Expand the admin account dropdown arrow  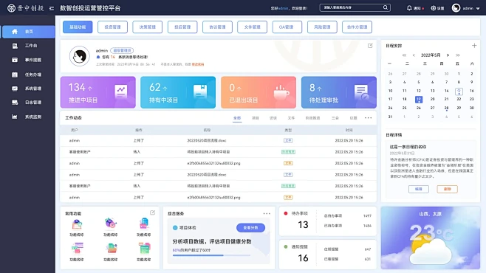tap(478, 8)
